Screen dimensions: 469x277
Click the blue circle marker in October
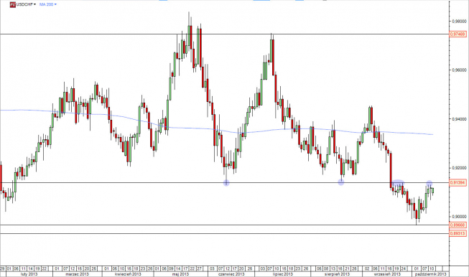point(429,184)
